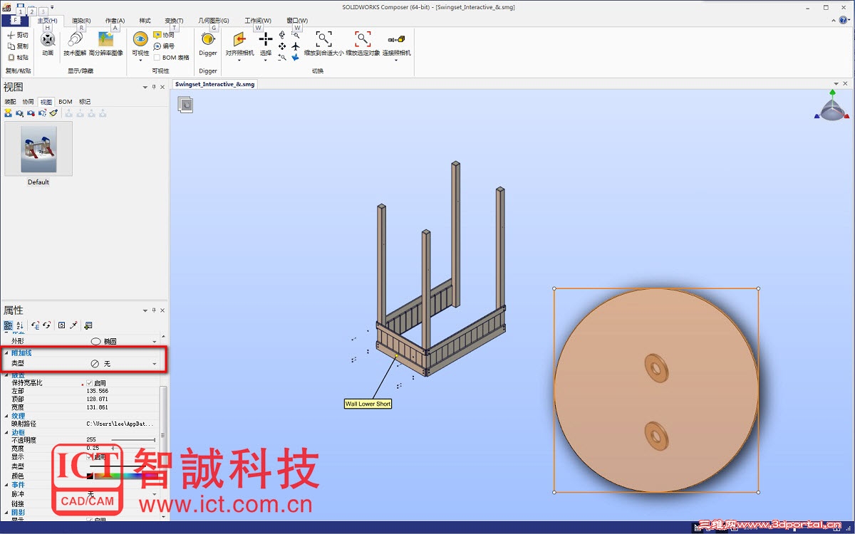The image size is (855, 534).
Task: Click the Wall Lower Short label
Action: pos(368,404)
